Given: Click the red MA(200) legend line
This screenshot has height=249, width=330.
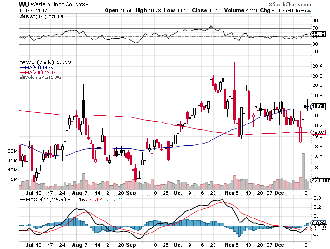Looking at the screenshot, I should (22, 72).
